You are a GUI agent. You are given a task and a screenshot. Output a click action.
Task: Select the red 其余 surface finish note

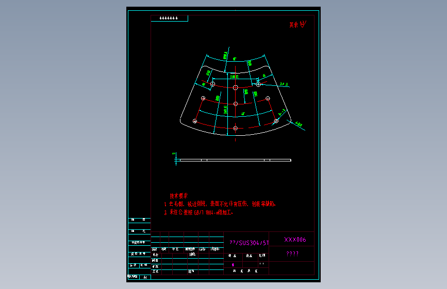tap(294, 25)
